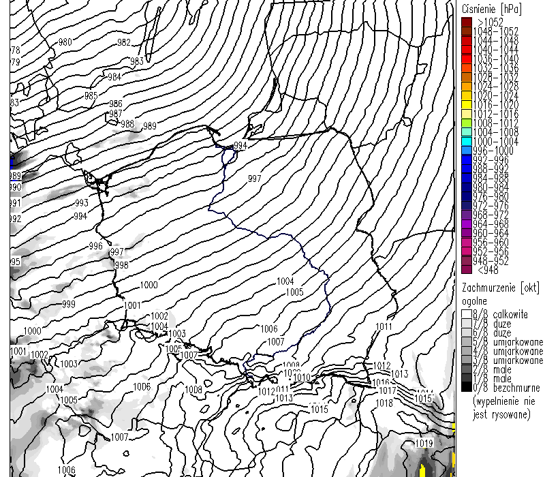Pick the <948 hPa legend swatch
545x477 pixels.
466,269
